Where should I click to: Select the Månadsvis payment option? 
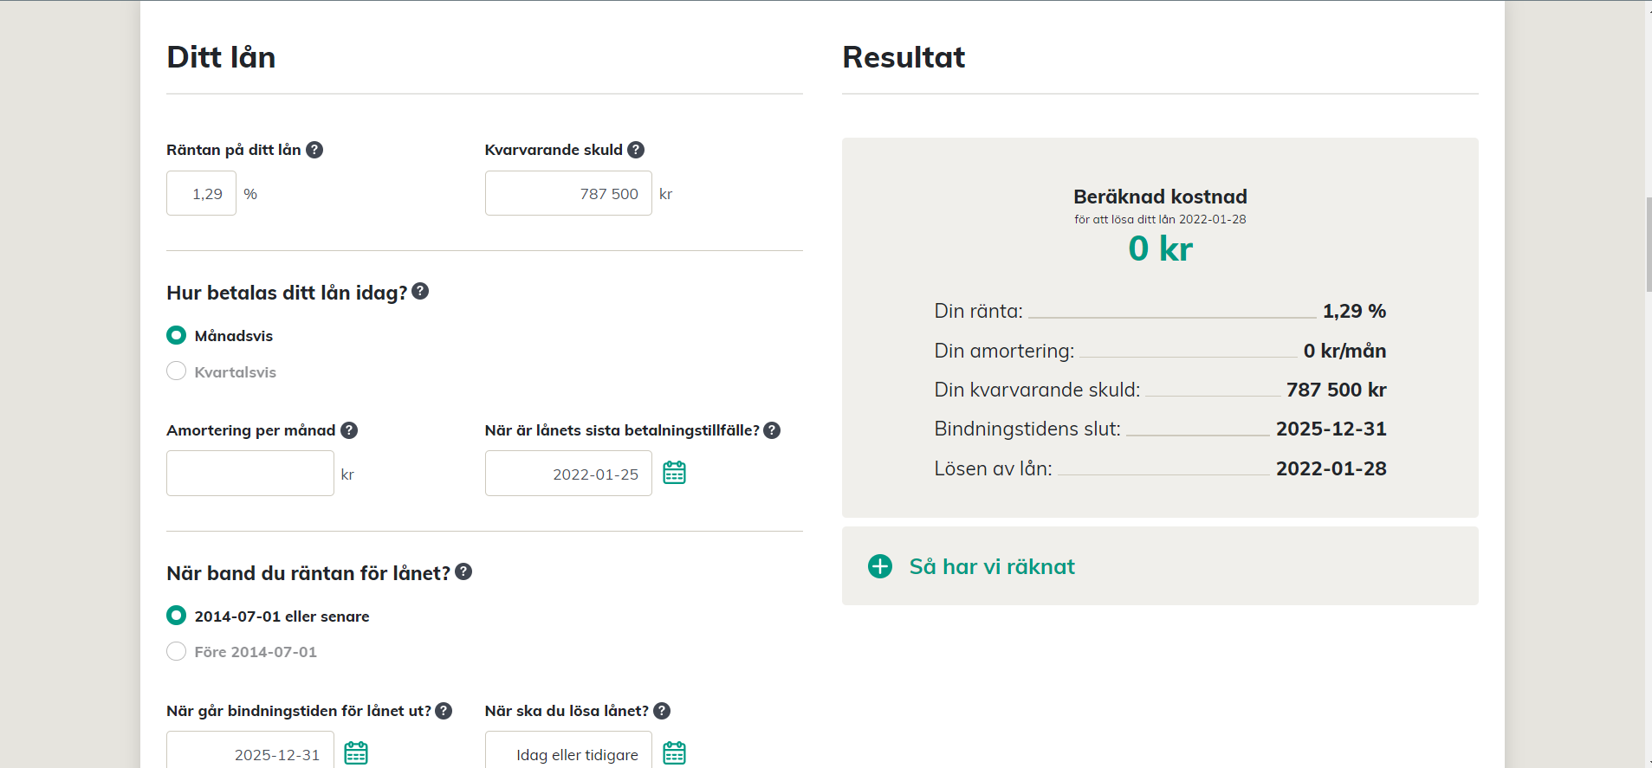177,335
